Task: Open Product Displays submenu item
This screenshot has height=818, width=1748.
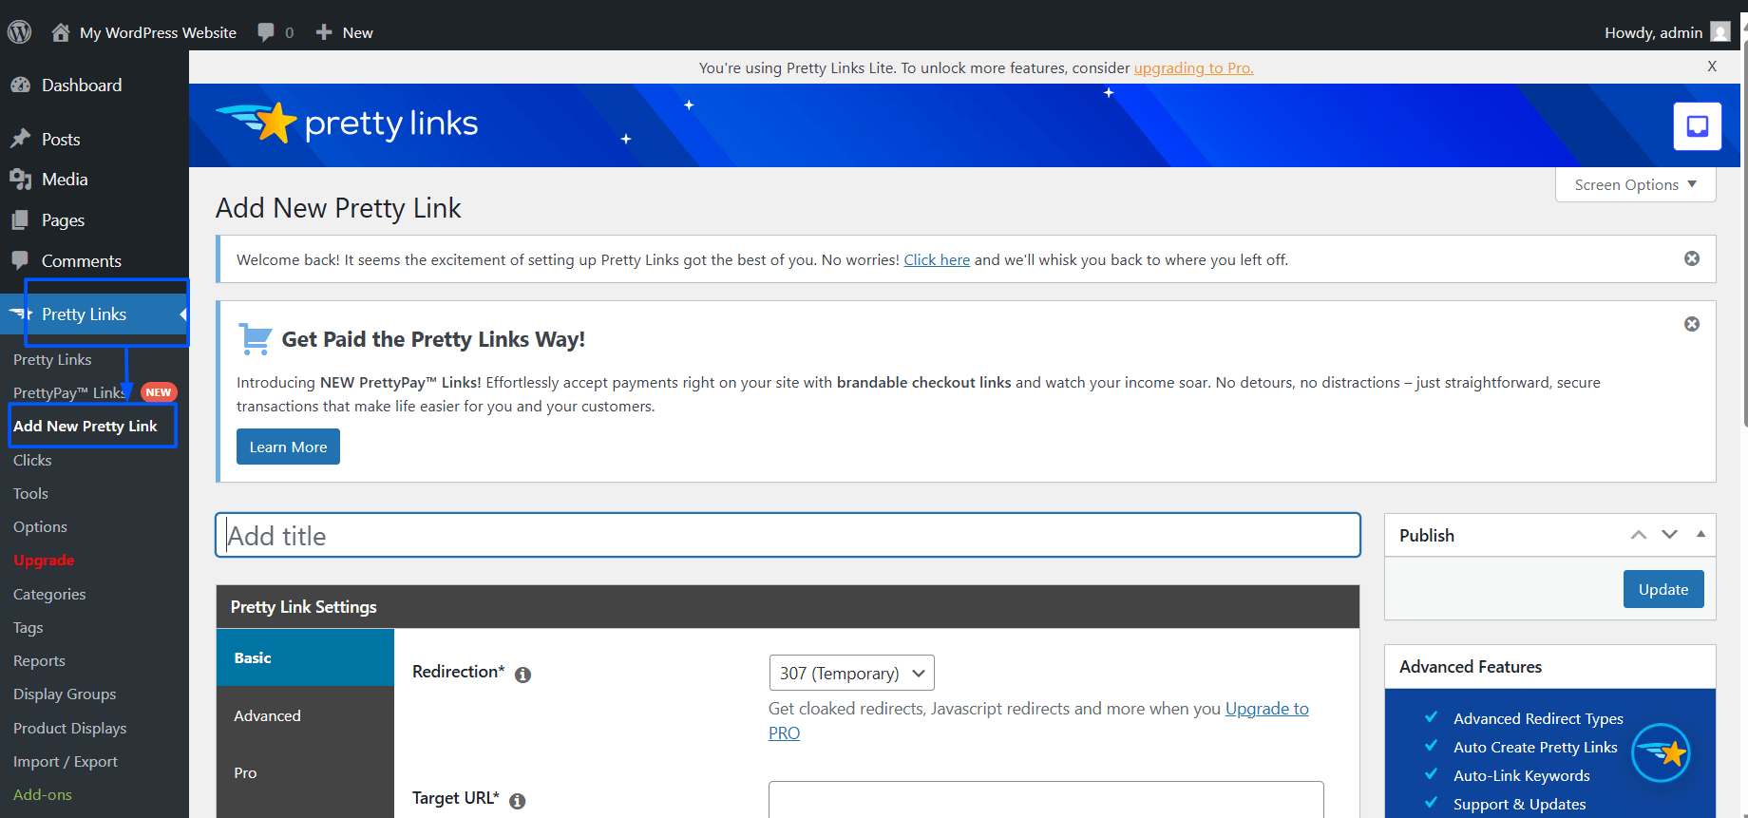Action: coord(70,728)
